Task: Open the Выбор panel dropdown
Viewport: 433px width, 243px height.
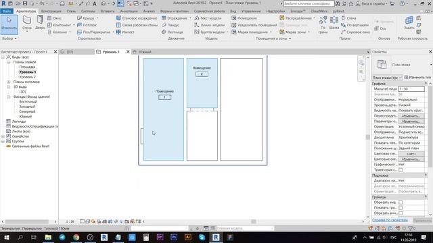Action: click(x=9, y=38)
